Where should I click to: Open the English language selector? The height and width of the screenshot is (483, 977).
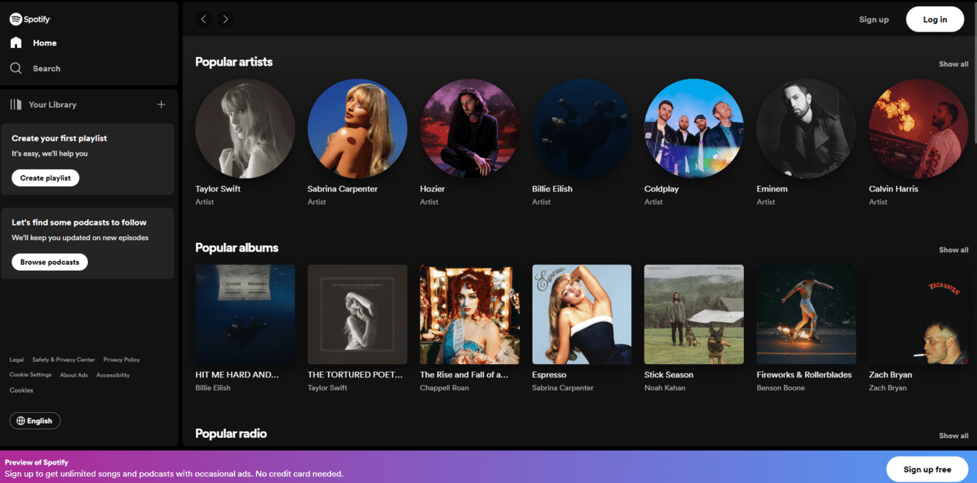pyautogui.click(x=35, y=421)
